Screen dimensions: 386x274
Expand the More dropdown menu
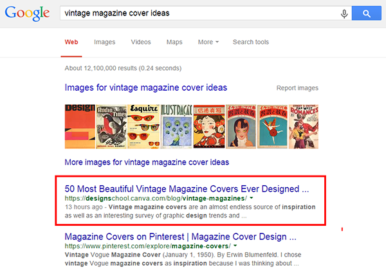[x=208, y=42]
